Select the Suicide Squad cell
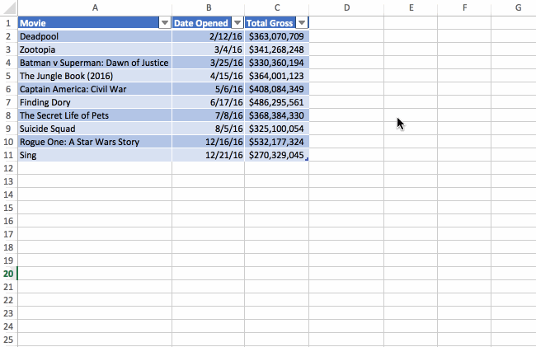This screenshot has width=536, height=347. (95, 129)
